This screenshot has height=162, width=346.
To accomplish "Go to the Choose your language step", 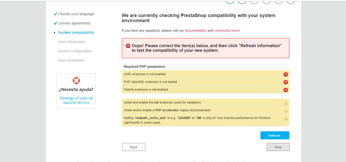I will pyautogui.click(x=76, y=14).
